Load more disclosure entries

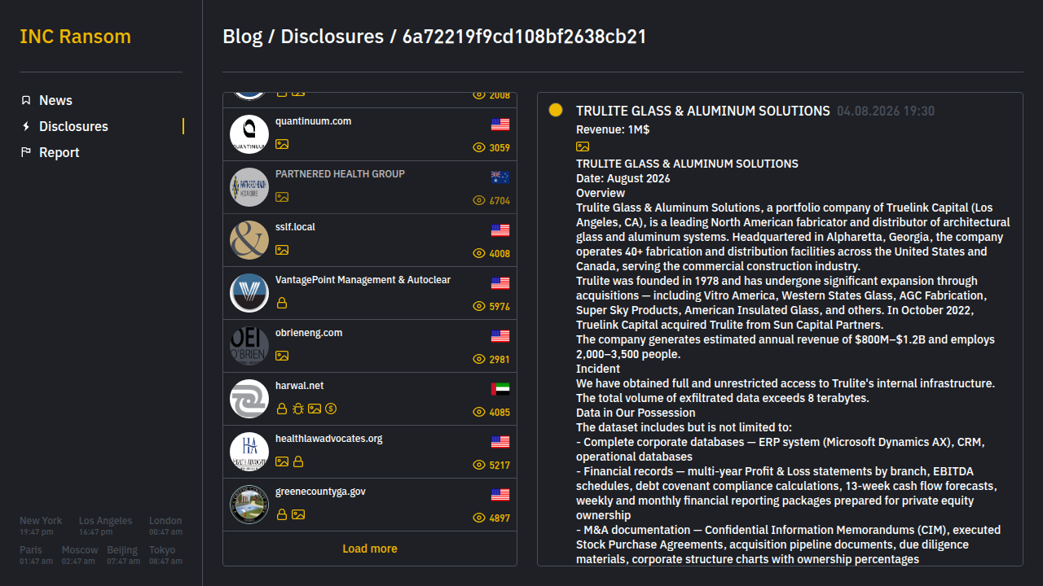click(370, 549)
